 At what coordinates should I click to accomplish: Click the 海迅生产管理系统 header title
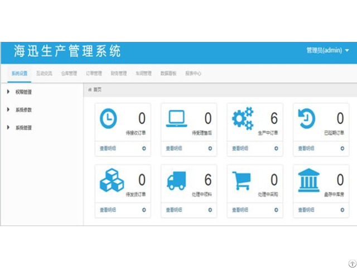[x=67, y=51]
